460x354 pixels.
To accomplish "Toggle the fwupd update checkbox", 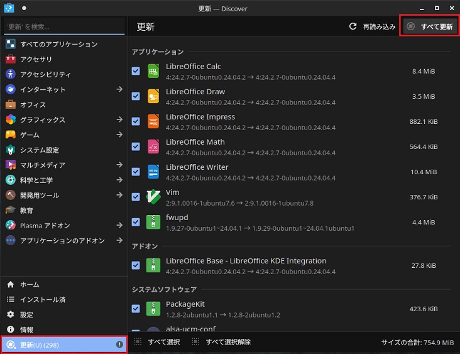I will click(136, 222).
